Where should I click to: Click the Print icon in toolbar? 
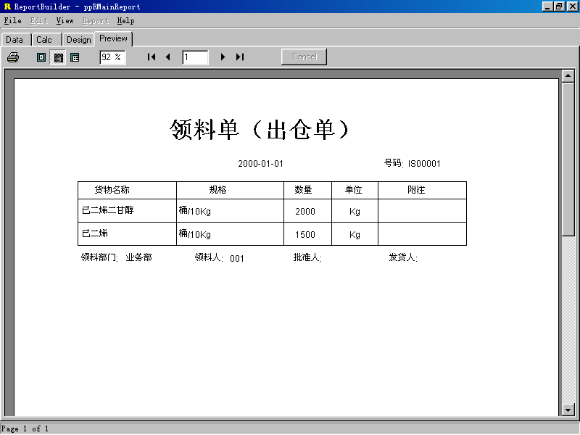pos(13,57)
